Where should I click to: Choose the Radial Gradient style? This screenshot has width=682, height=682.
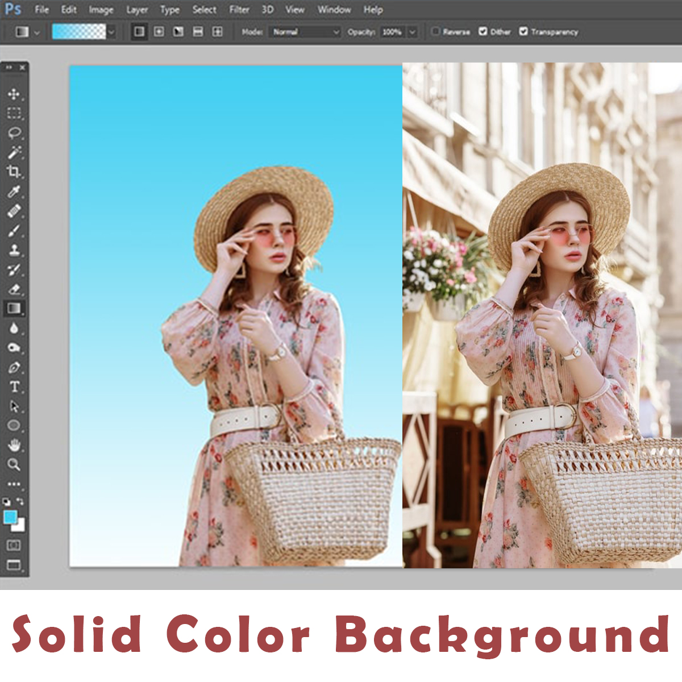tap(159, 32)
